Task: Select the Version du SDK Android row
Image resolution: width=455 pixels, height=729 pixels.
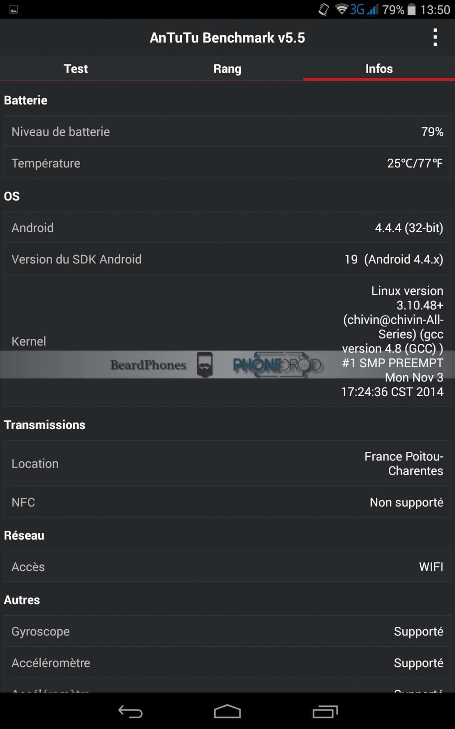Action: point(227,259)
